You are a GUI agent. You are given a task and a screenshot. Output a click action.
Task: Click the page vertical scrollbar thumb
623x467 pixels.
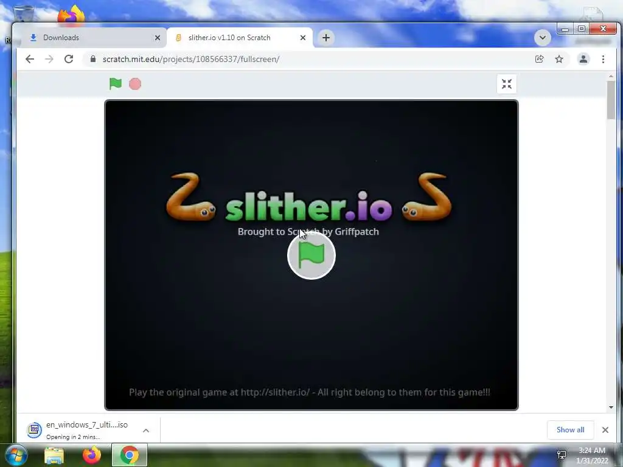click(611, 99)
